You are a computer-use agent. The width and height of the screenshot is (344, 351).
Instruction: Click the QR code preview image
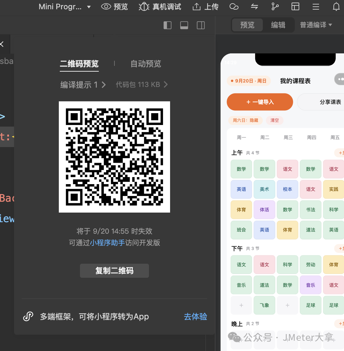(114, 157)
